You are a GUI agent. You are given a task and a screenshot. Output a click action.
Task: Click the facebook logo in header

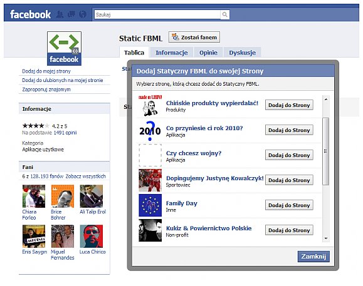pyautogui.click(x=30, y=14)
